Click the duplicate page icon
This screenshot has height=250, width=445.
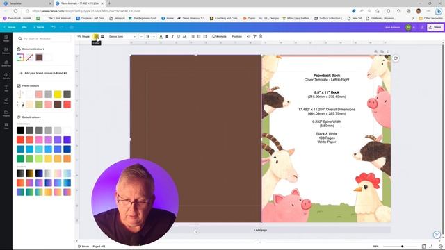(x=382, y=51)
